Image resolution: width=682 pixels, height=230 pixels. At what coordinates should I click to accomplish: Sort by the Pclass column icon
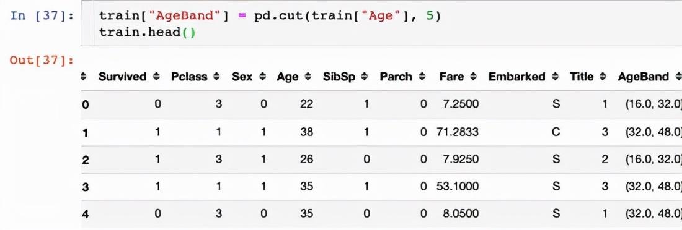(x=216, y=77)
